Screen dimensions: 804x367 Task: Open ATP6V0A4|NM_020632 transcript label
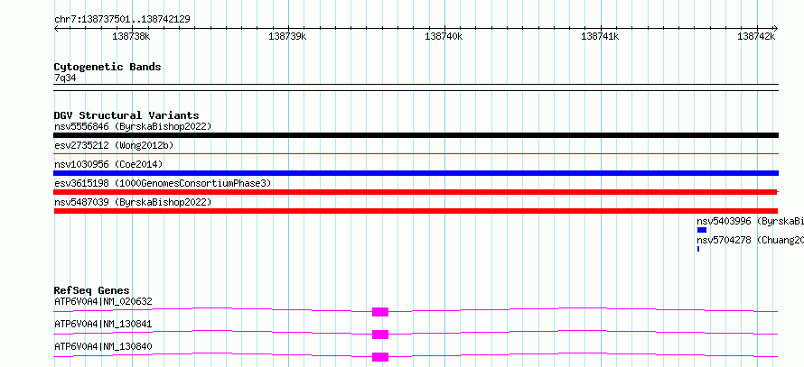103,301
